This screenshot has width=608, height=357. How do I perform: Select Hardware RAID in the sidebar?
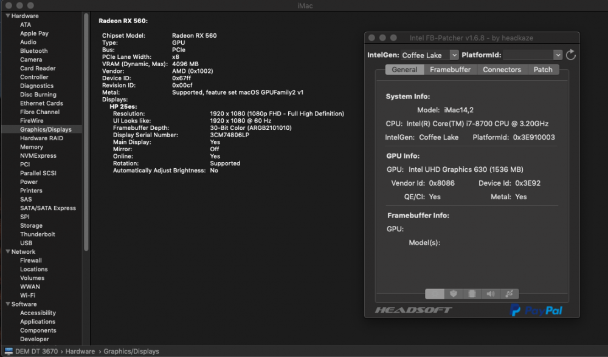(x=41, y=138)
